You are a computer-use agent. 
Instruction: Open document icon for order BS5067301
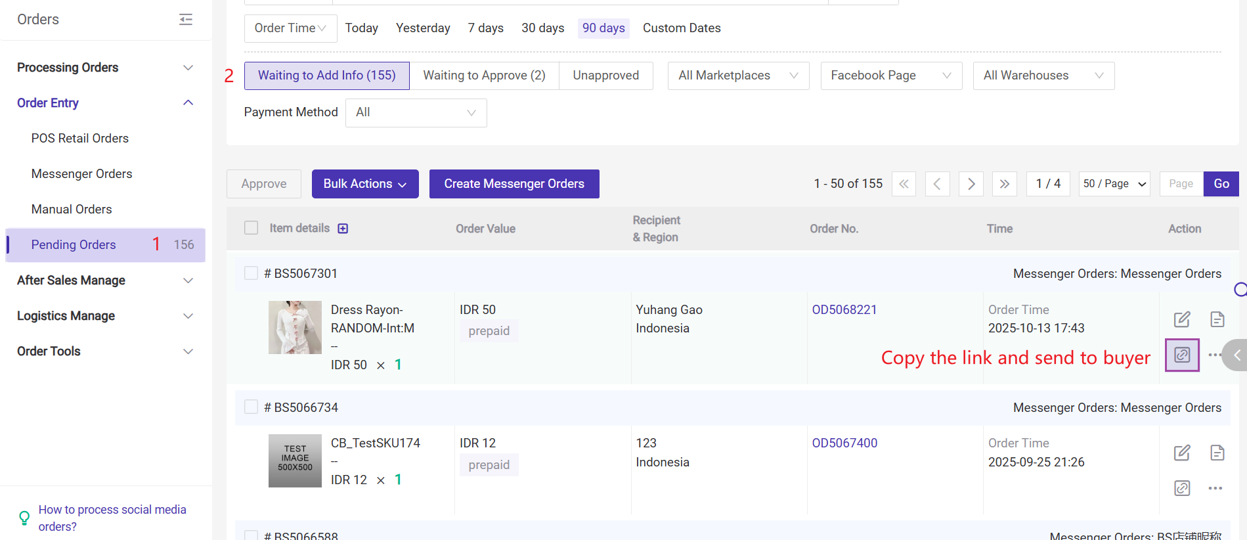tap(1217, 319)
